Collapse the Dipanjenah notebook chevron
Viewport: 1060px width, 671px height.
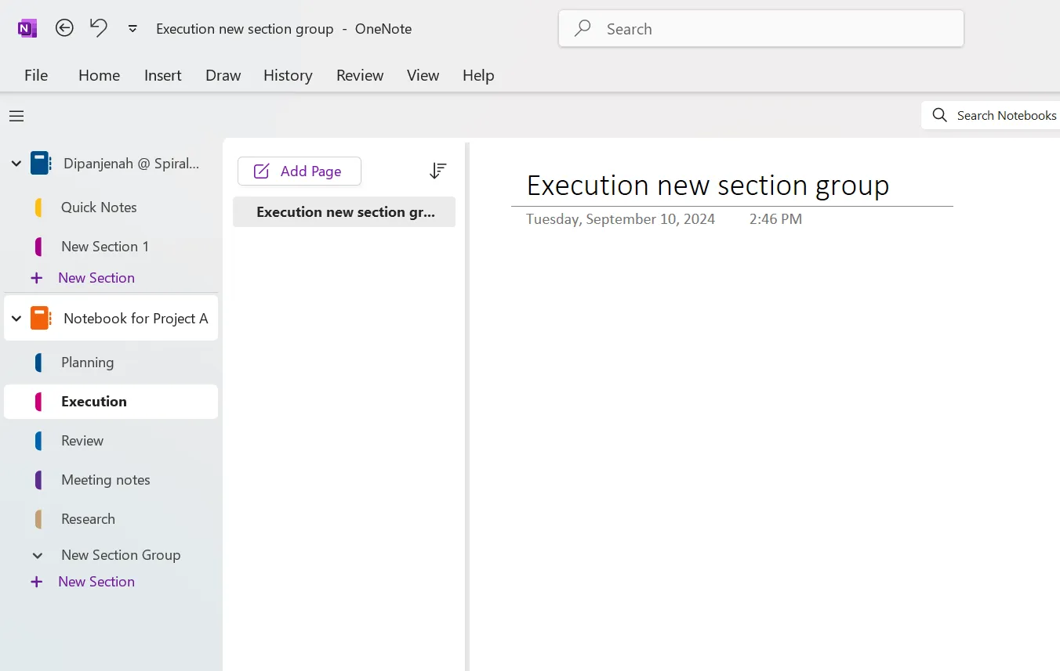[x=16, y=163]
